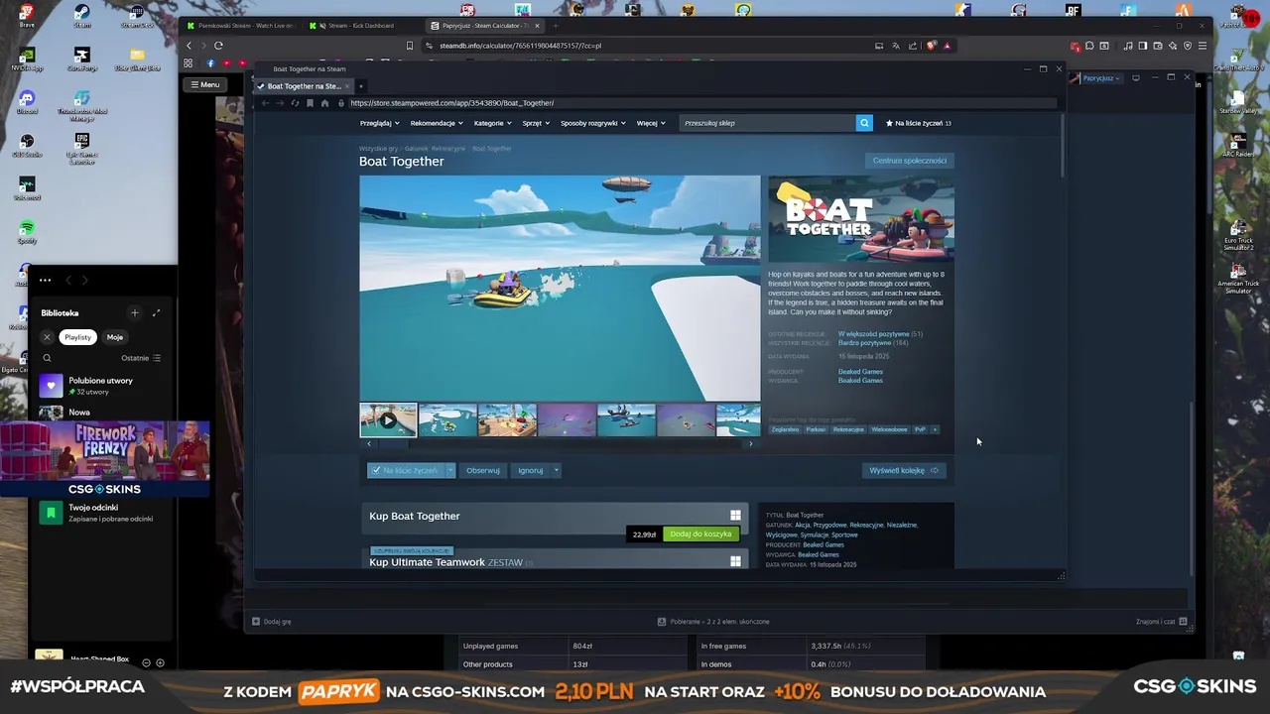Go back in the Steam mini browser
Image resolution: width=1270 pixels, height=714 pixels.
point(266,103)
